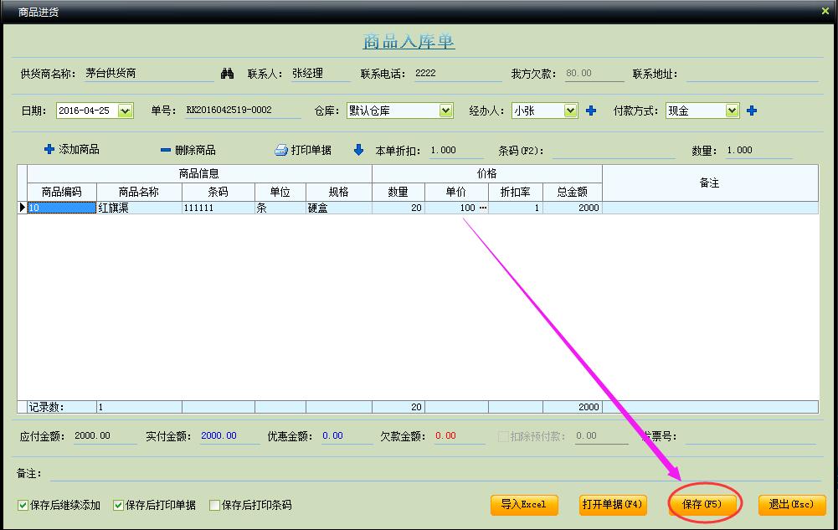This screenshot has height=530, width=838.
Task: Expand the 付款方式 现金 dropdown
Action: [732, 111]
